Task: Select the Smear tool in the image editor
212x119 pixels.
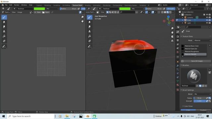Action: click(4, 27)
